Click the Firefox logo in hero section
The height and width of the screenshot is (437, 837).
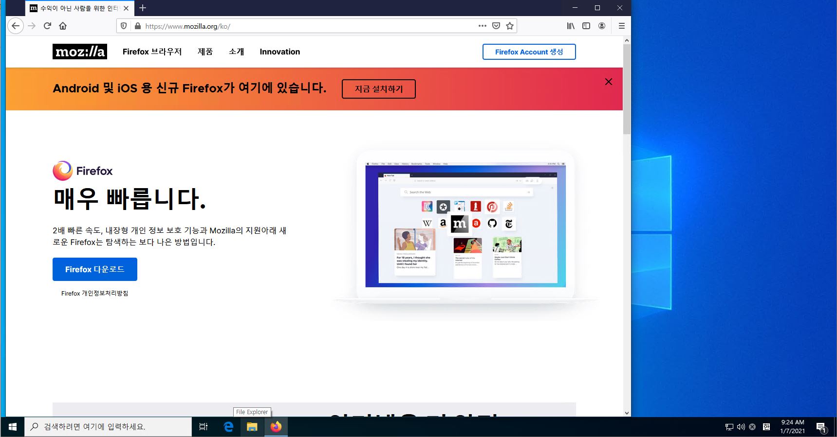coord(83,171)
